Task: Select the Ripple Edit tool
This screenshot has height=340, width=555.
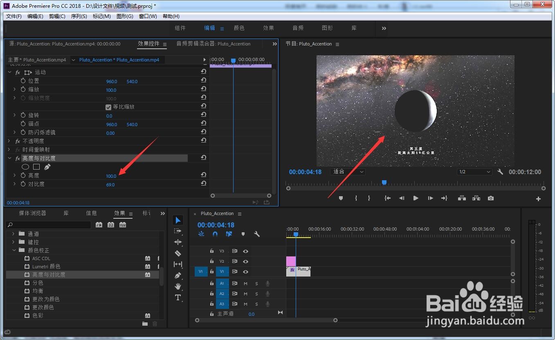Action: 178,242
